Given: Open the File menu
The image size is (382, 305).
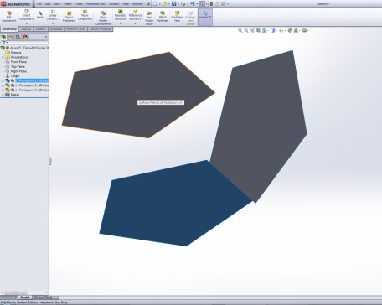Looking at the screenshot, I should tap(39, 4).
